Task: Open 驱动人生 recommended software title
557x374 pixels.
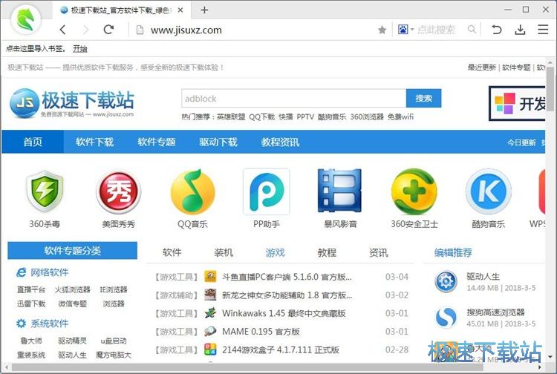Action: 483,277
